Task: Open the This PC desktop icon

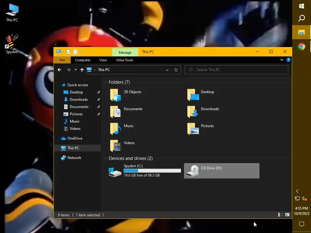Action: coord(12,12)
